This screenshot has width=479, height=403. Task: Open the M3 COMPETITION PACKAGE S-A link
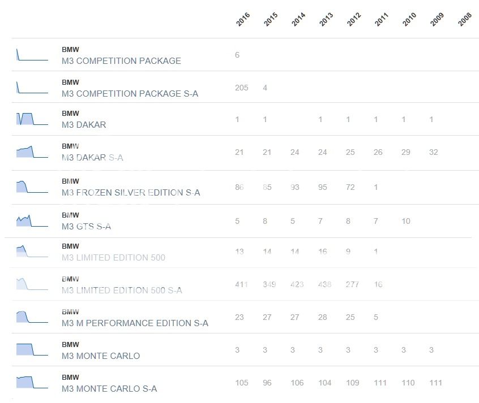pos(130,93)
